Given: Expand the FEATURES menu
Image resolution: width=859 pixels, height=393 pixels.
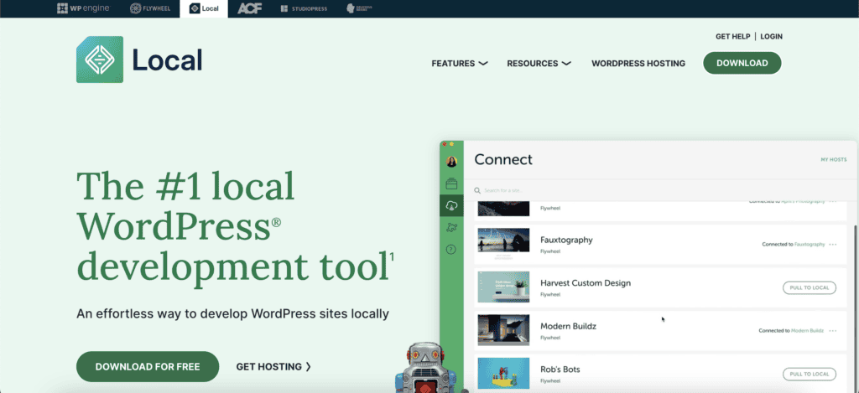Looking at the screenshot, I should (459, 64).
